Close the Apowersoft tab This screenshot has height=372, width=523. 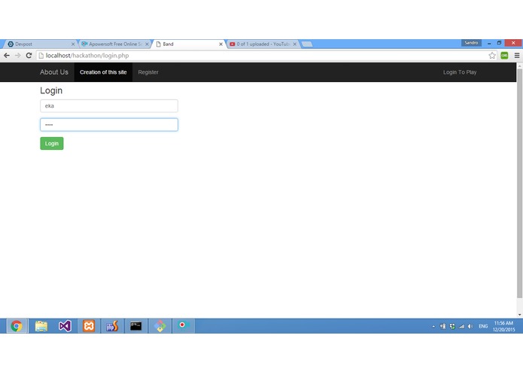click(147, 44)
